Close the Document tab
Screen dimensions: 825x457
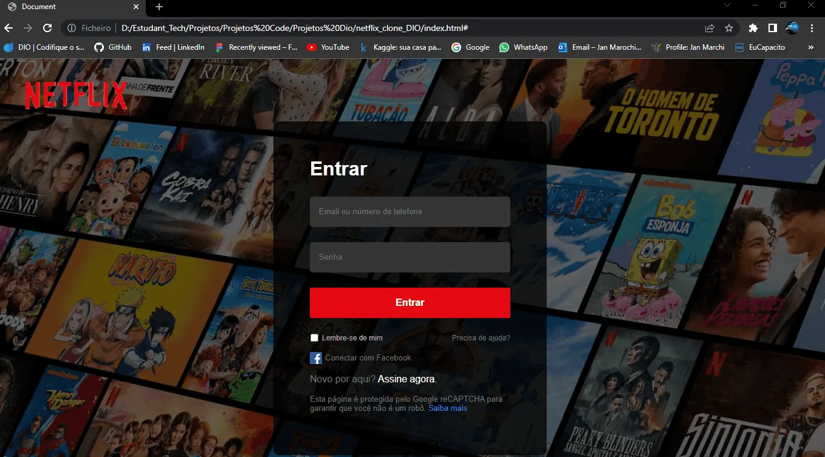click(x=136, y=7)
